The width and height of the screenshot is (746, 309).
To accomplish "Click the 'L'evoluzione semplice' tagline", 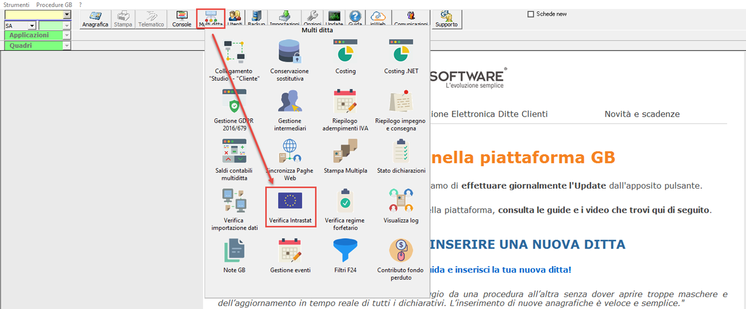I will (x=475, y=85).
